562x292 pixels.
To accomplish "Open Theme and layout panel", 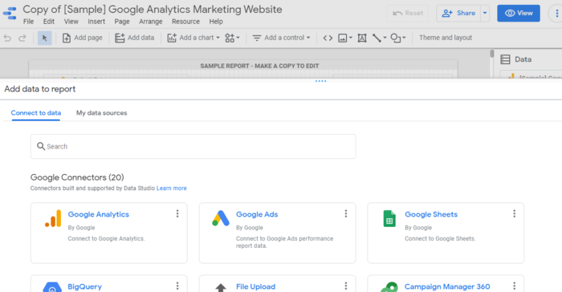I will pyautogui.click(x=446, y=38).
